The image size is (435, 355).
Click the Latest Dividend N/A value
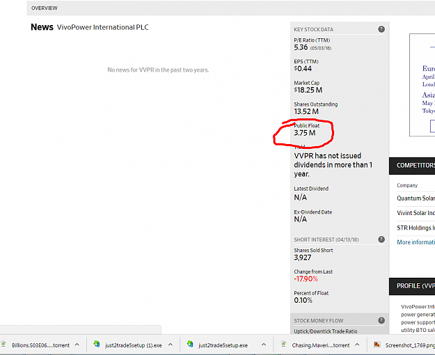pyautogui.click(x=300, y=198)
